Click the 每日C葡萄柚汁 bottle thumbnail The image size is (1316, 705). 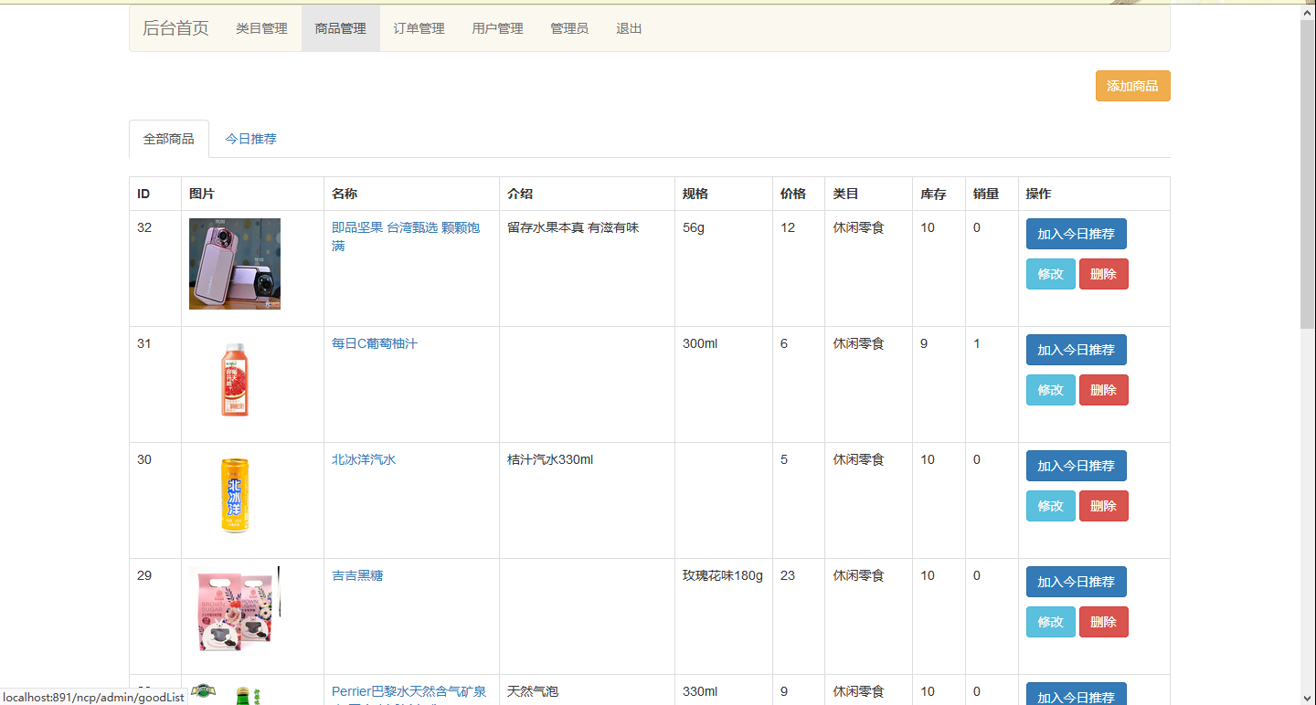click(x=235, y=380)
